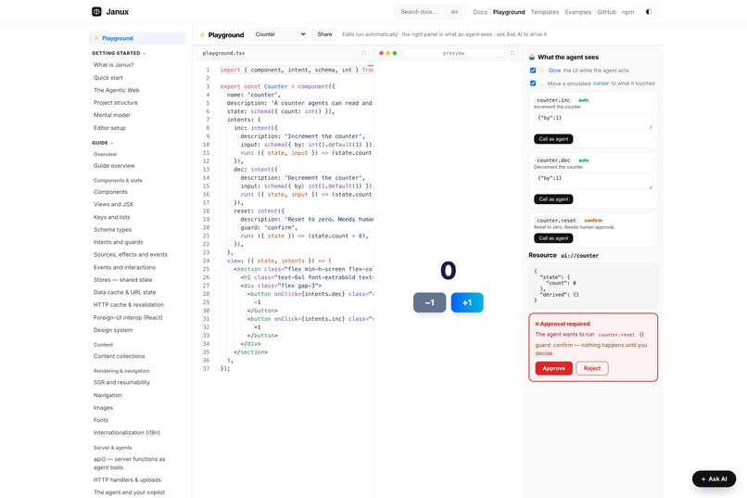Open Intents and guards page
747x498 pixels.
click(118, 242)
